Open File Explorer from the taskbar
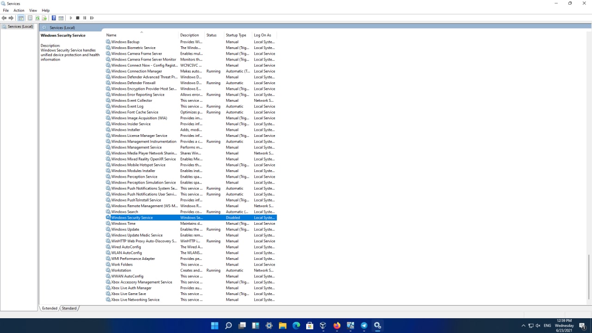Image resolution: width=592 pixels, height=333 pixels. (x=283, y=326)
